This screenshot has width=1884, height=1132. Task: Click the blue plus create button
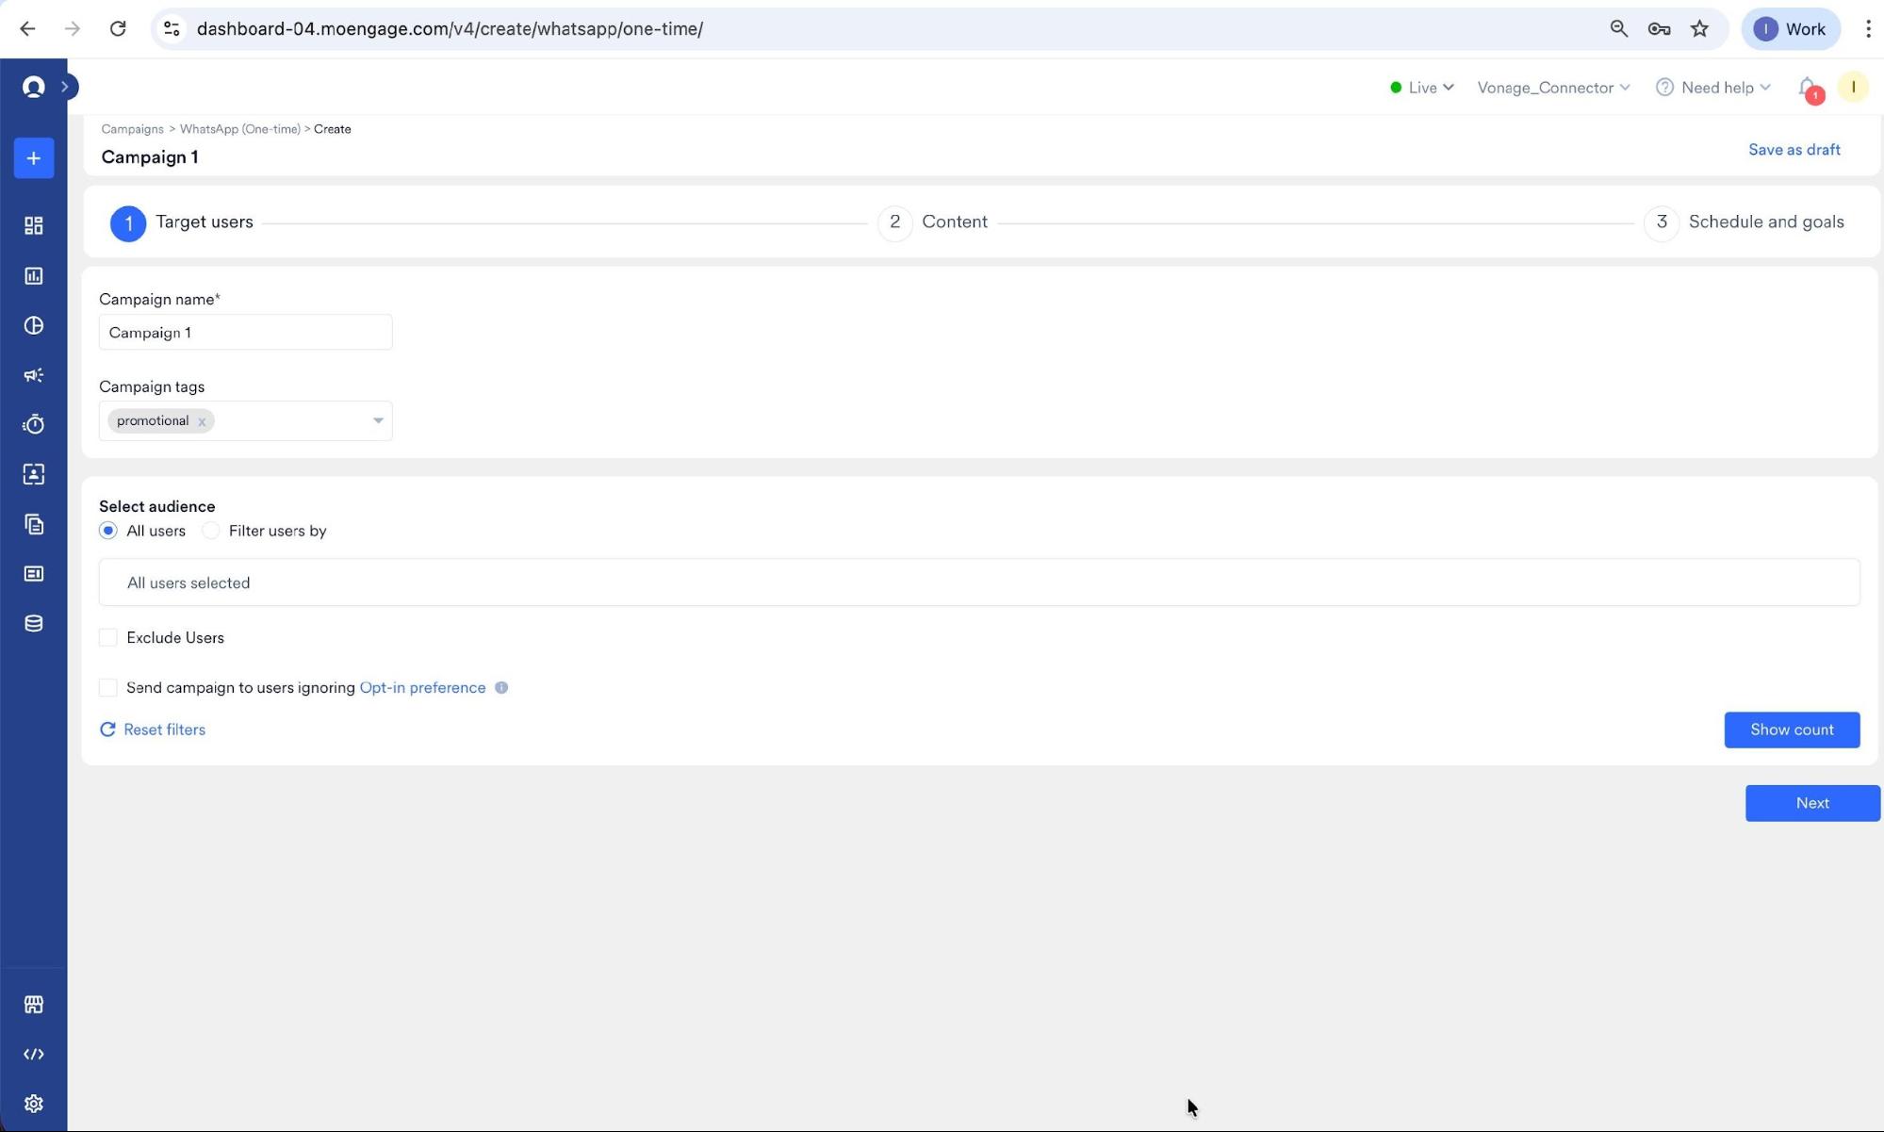coord(33,158)
